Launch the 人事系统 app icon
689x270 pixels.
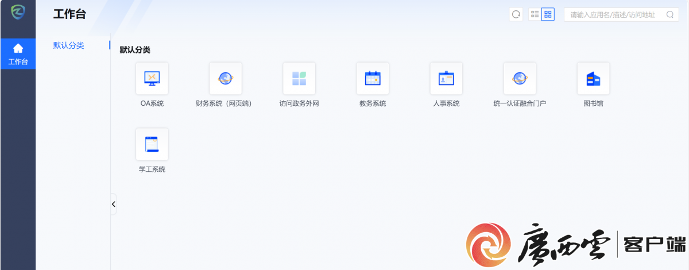[x=446, y=78]
